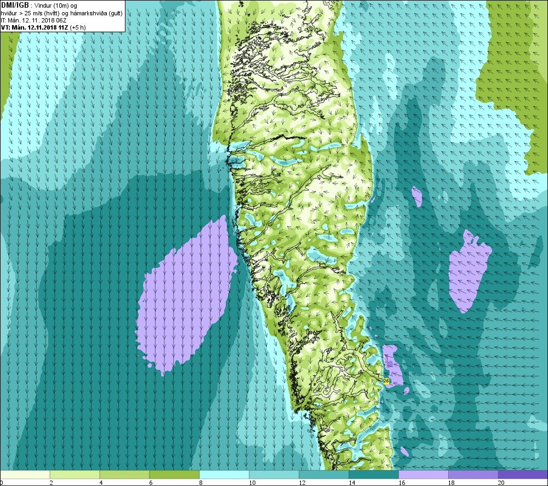Select the 14–16 m/s dark teal swatch
This screenshot has width=548, height=486.
[374, 474]
